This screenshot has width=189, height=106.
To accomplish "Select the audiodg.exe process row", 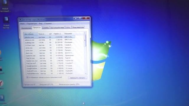I will point(50,42).
